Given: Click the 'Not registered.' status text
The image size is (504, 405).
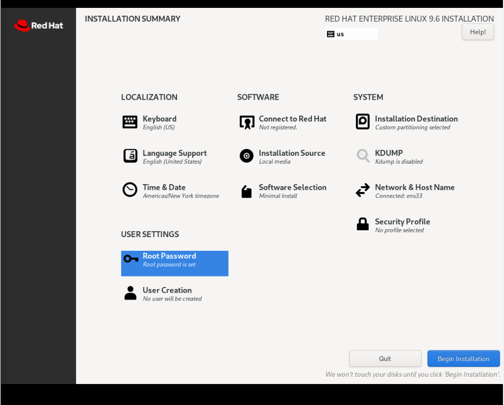Looking at the screenshot, I should pyautogui.click(x=278, y=127).
